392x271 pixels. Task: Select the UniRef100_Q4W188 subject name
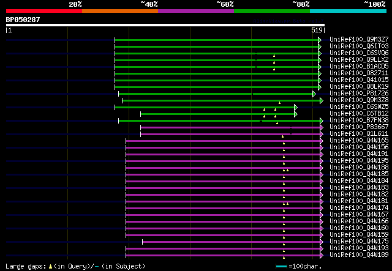click(359, 168)
